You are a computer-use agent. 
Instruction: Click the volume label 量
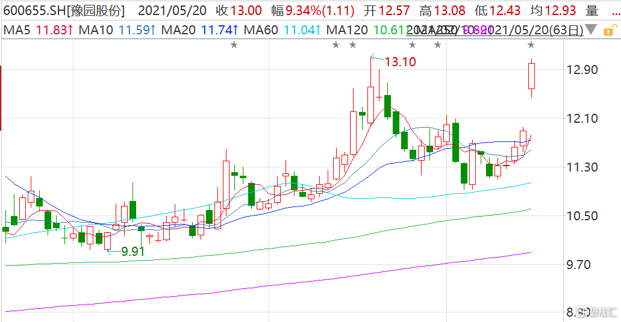[591, 11]
